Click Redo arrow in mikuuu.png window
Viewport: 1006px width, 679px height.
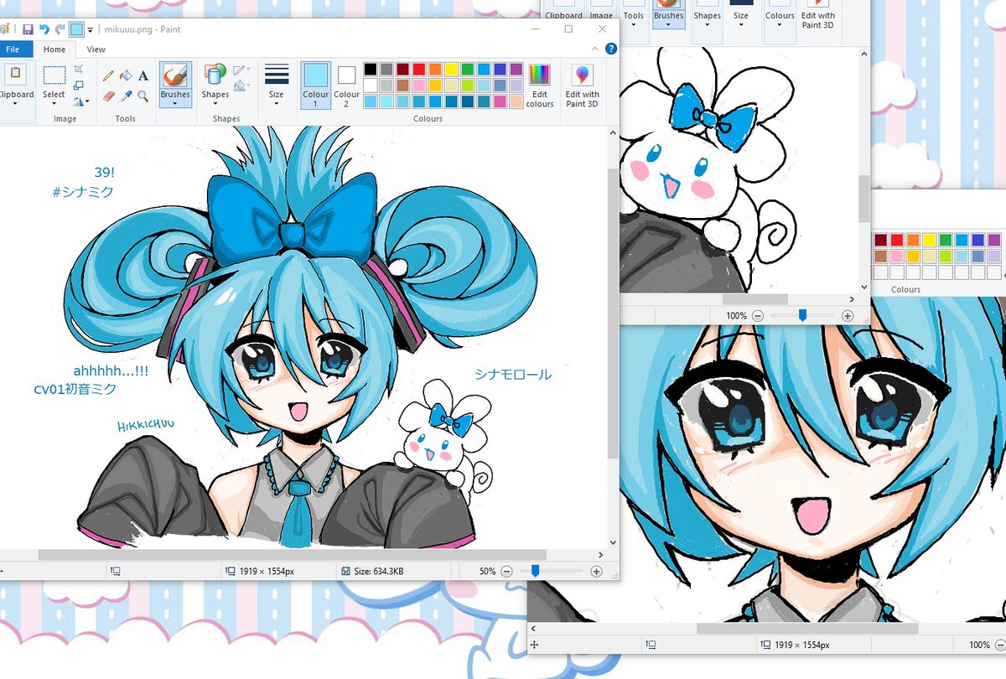[60, 29]
